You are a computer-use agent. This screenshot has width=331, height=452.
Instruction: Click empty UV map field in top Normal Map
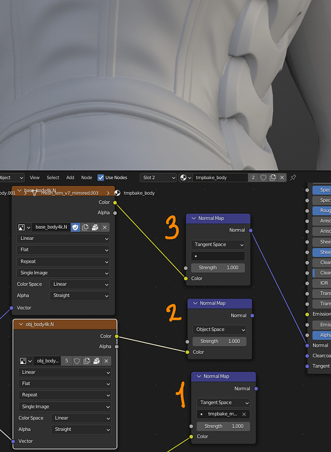point(218,256)
